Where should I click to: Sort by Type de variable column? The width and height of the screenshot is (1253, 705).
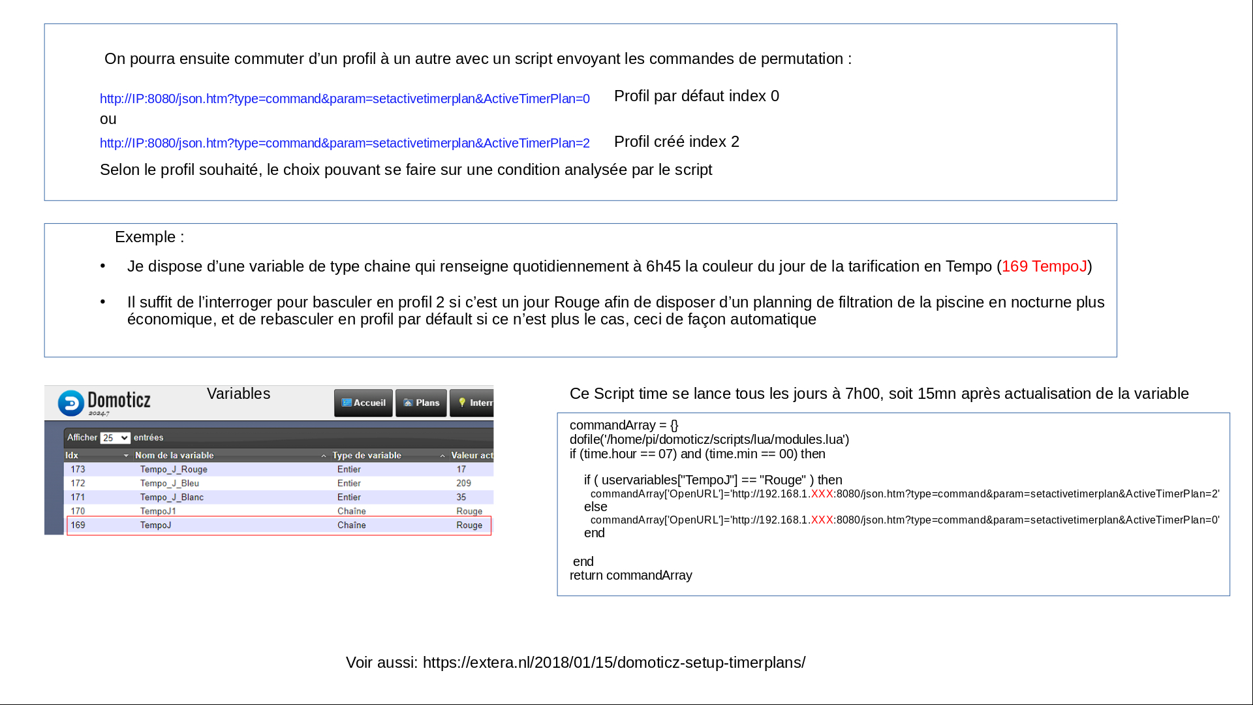tap(367, 456)
